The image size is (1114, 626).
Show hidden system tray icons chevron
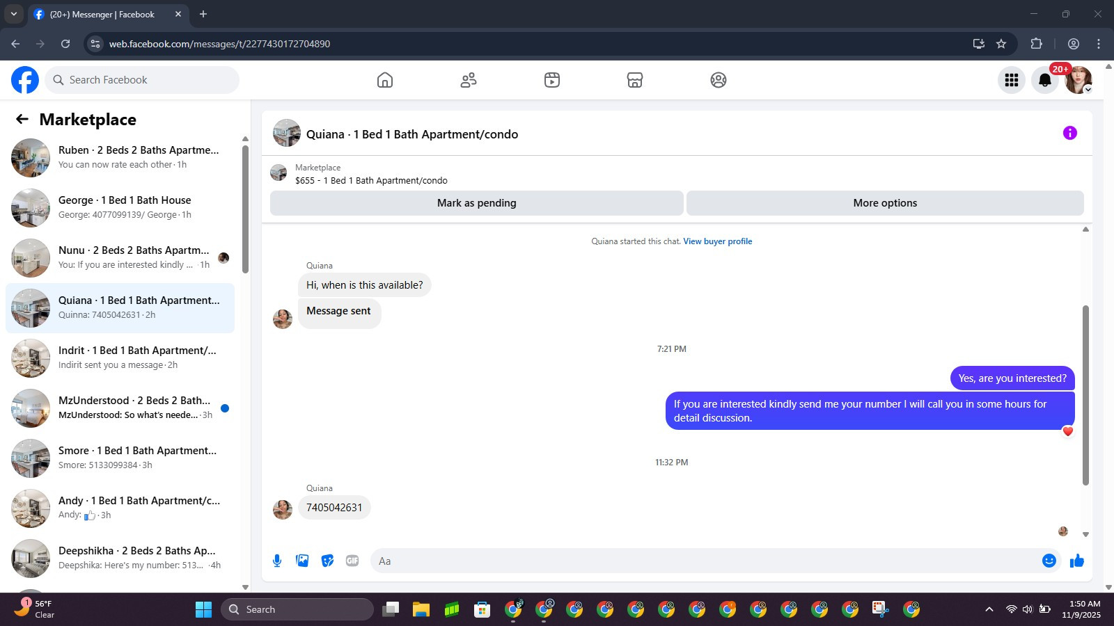tap(989, 609)
